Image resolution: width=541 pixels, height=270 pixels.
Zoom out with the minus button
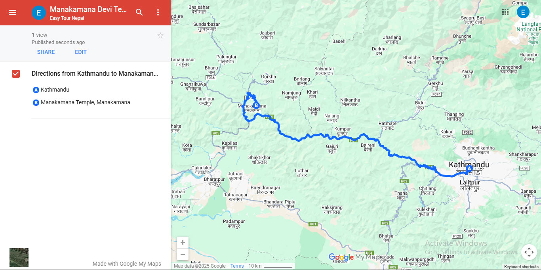(x=183, y=254)
